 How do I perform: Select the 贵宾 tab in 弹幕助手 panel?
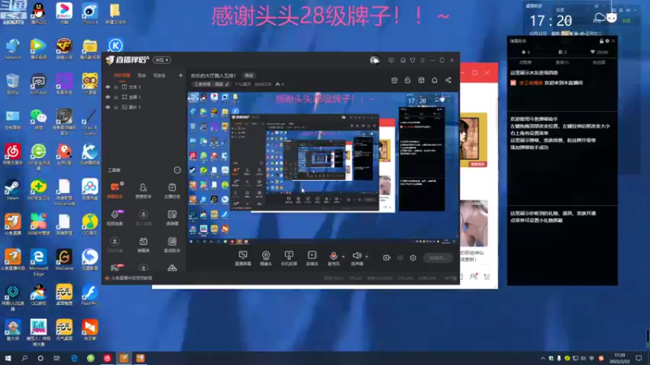click(x=562, y=62)
